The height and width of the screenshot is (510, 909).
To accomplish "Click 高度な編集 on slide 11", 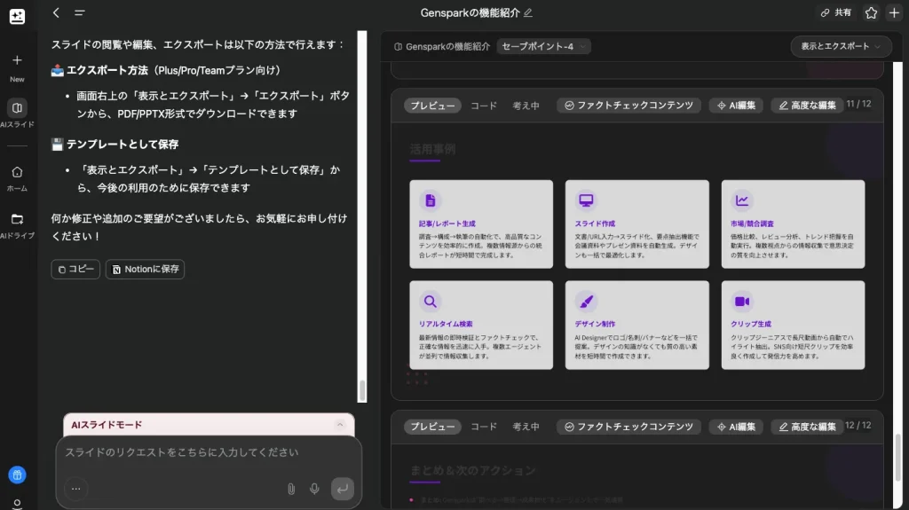I will click(807, 106).
